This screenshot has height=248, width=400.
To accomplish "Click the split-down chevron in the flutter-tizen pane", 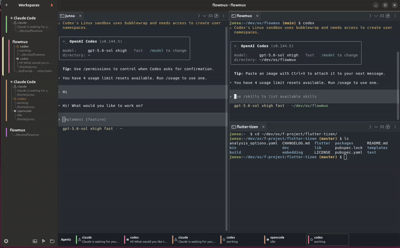I will [376, 127].
